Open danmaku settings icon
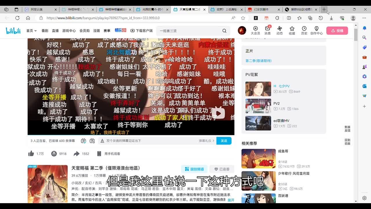Viewport: 371px width, 209px height. (92, 141)
